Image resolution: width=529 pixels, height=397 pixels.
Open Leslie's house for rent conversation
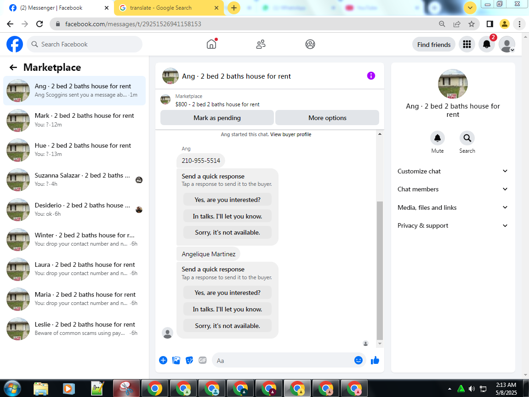point(74,328)
